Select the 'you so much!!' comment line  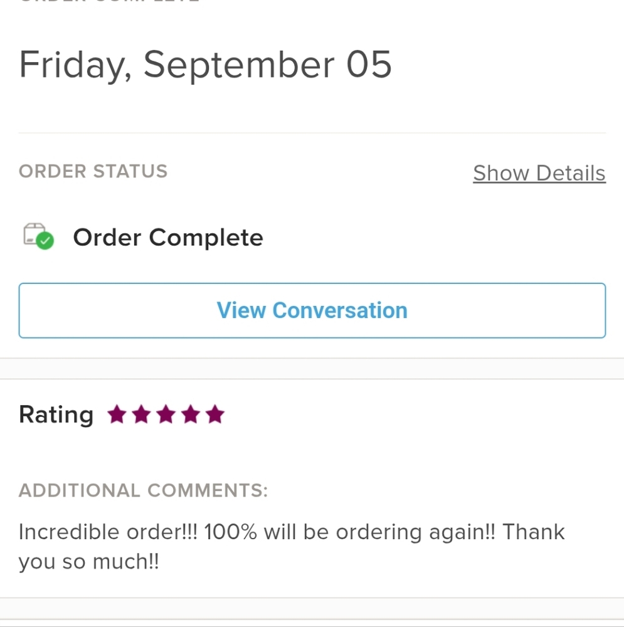click(89, 562)
